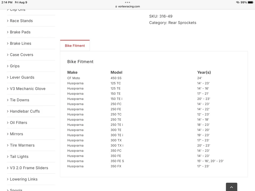255x191 pixels.
Task: Open the Brake Lines category
Action: (20, 43)
